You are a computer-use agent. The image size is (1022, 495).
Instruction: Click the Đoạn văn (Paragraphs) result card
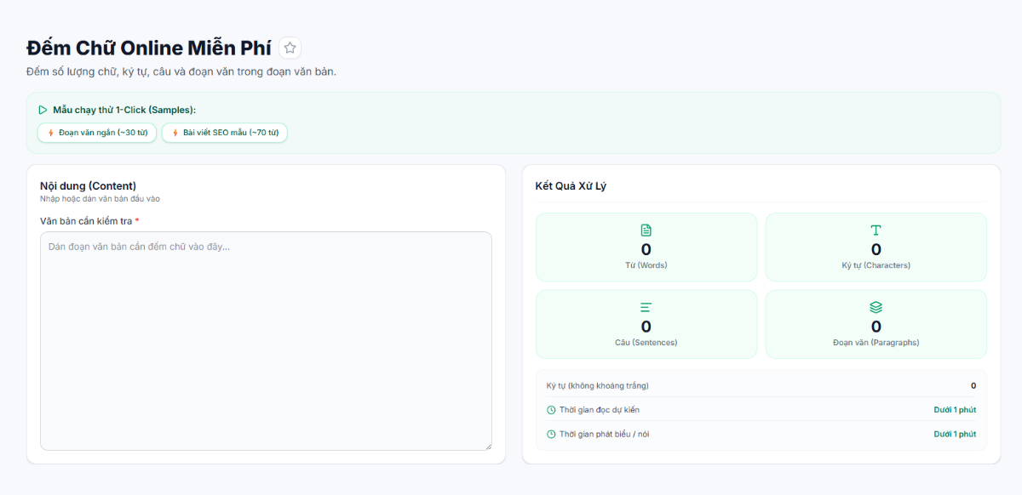[x=876, y=324]
